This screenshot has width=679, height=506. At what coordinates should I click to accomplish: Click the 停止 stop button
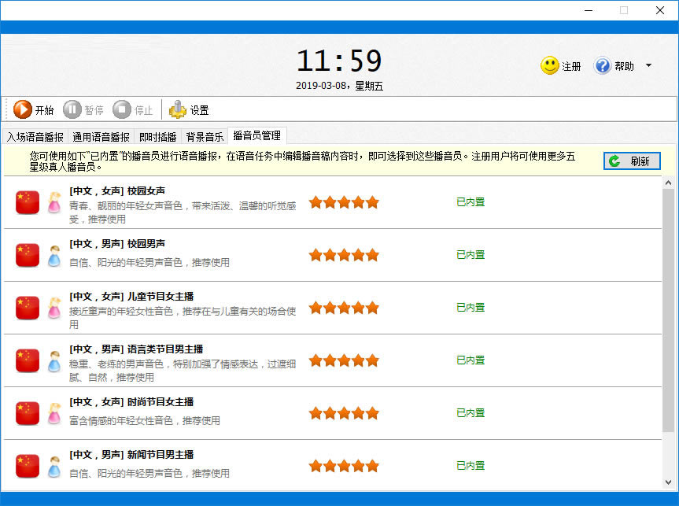[x=132, y=109]
